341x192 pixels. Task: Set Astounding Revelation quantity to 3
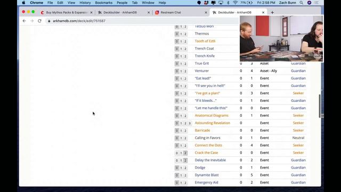pyautogui.click(x=190, y=123)
